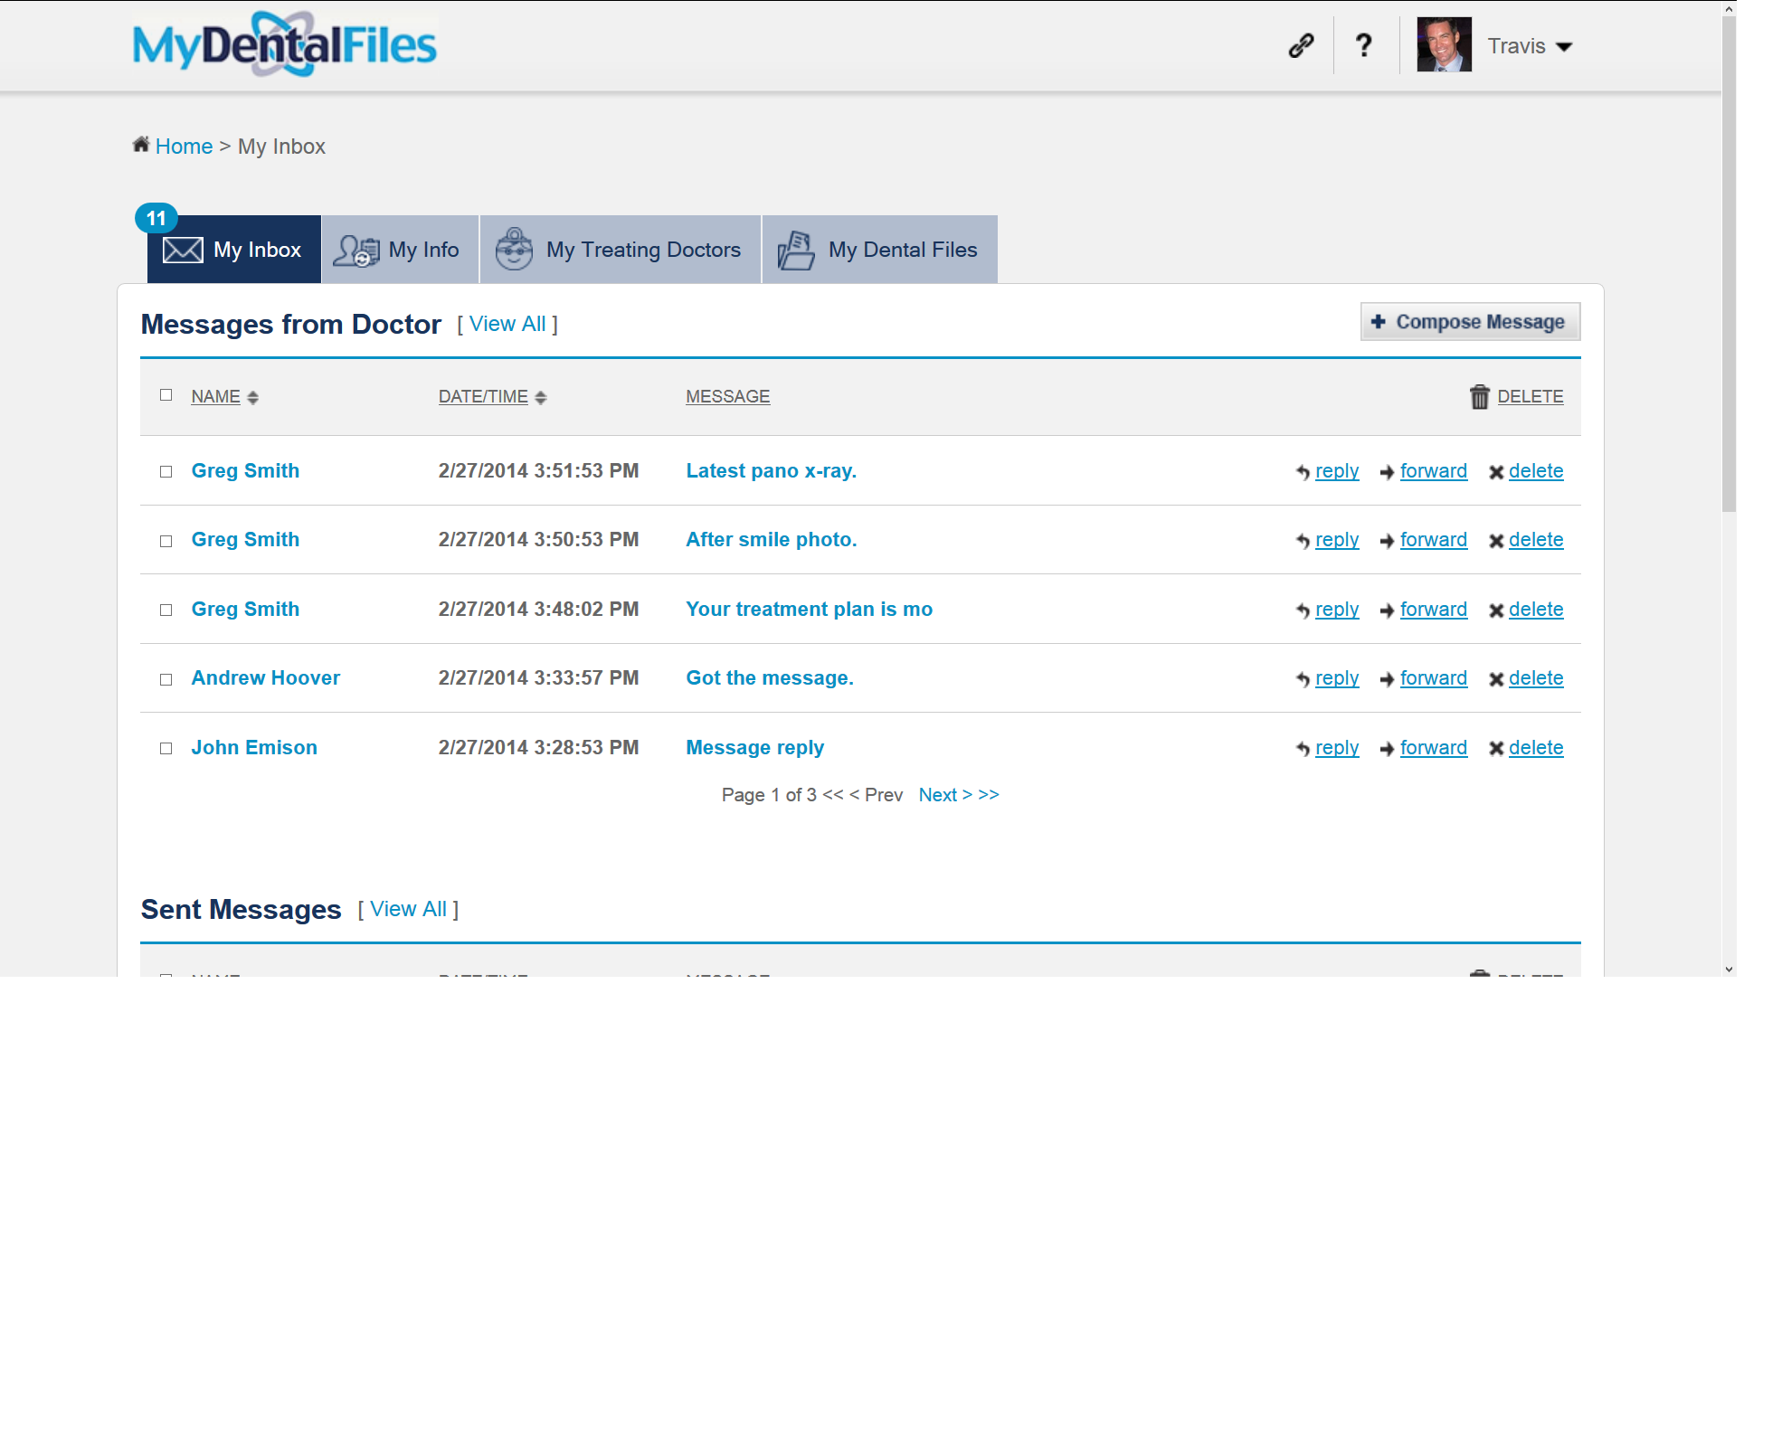Image resolution: width=1782 pixels, height=1429 pixels.
Task: Click the link/chain icon in the header
Action: point(1299,45)
